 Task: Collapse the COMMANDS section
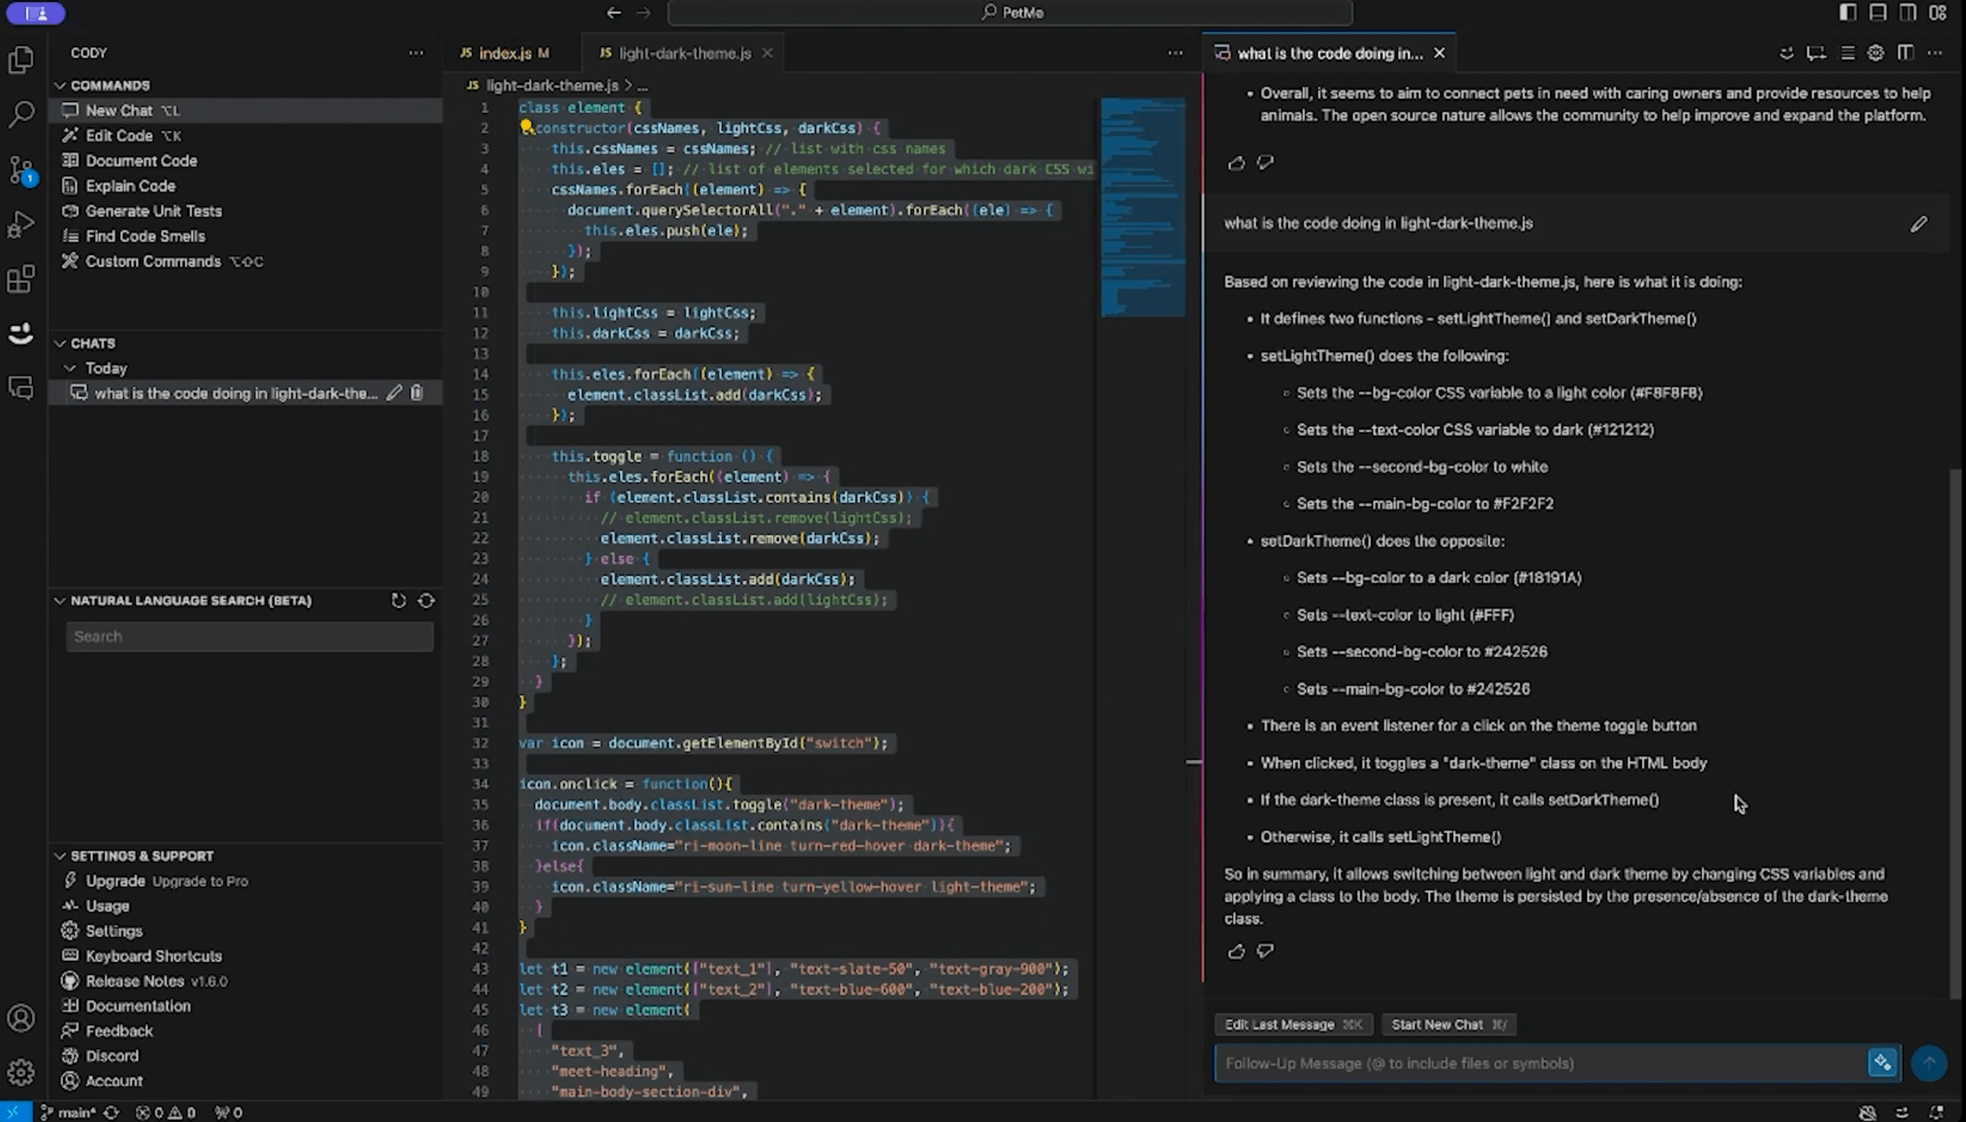click(x=61, y=85)
